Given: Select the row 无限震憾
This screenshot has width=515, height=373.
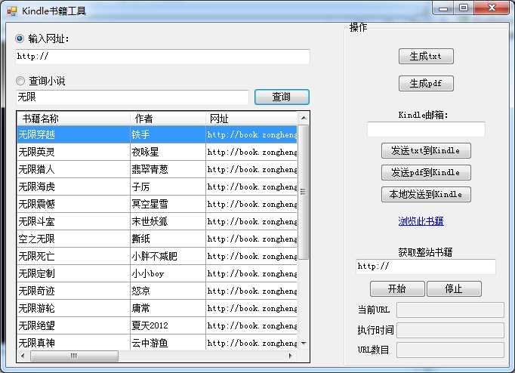Looking at the screenshot, I should 157,204.
